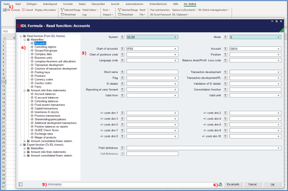
Task: Select Posting keys tree item
Action: click(42, 72)
